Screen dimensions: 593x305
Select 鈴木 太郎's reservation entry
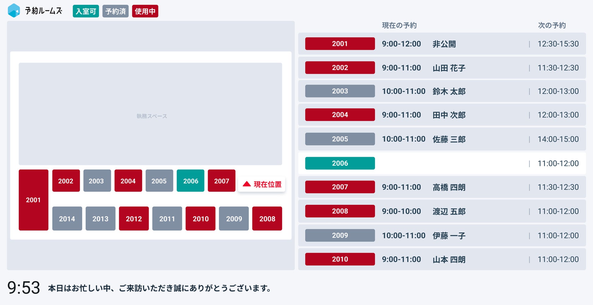pyautogui.click(x=449, y=91)
